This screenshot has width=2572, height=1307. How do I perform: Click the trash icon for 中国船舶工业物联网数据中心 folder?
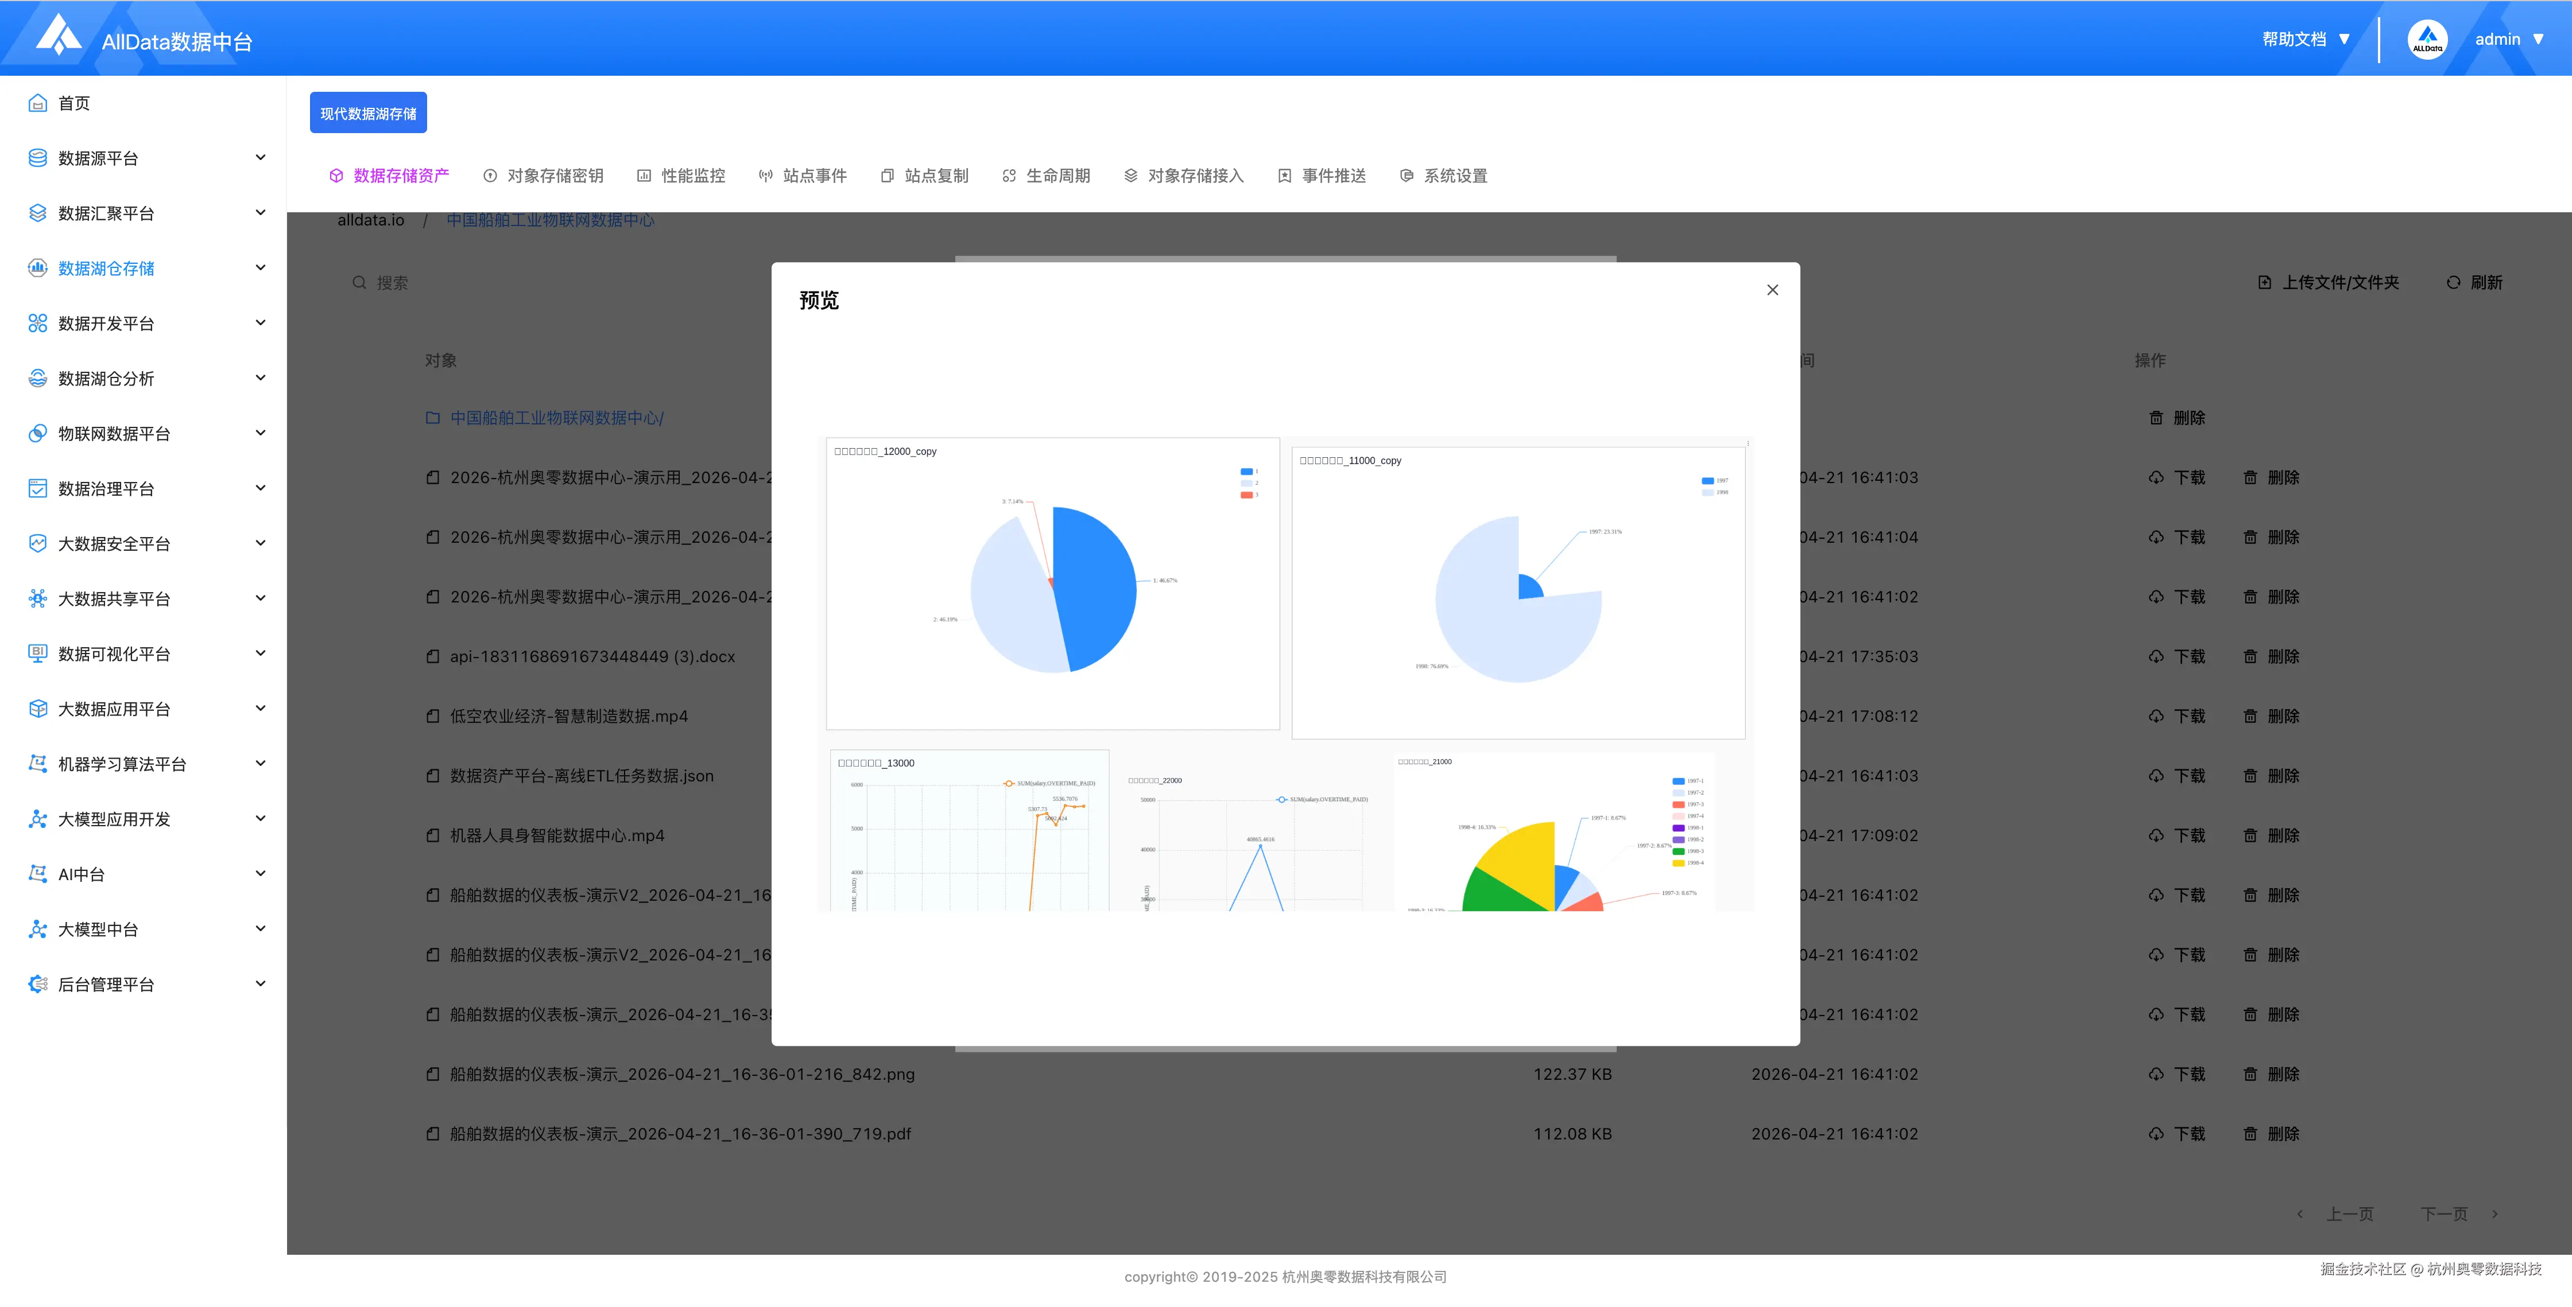pos(2157,418)
